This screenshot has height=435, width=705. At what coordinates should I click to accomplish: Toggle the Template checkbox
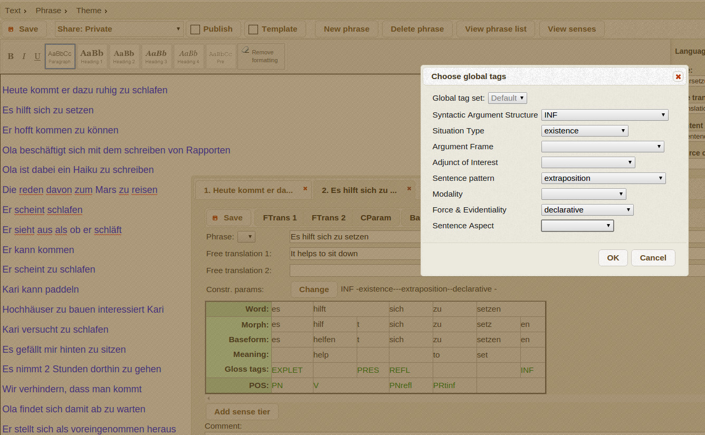click(x=253, y=30)
